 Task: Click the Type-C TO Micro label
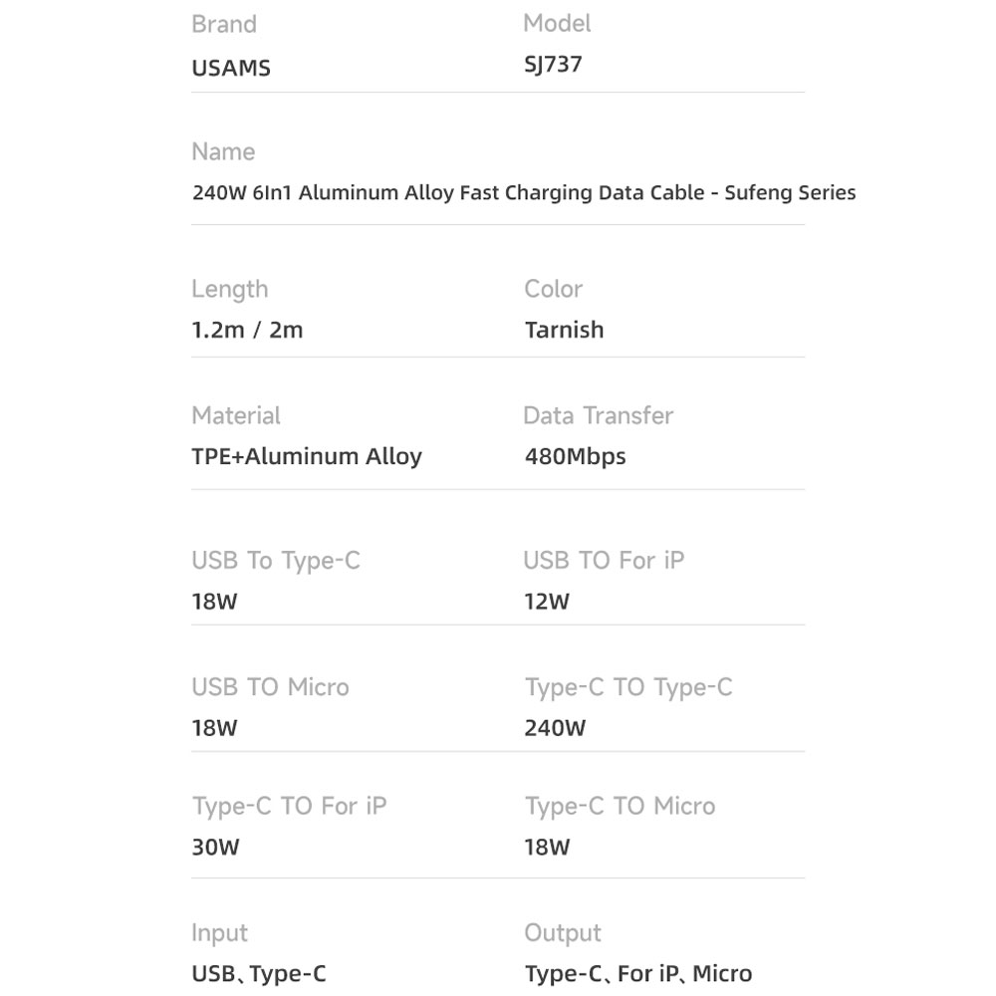click(620, 807)
